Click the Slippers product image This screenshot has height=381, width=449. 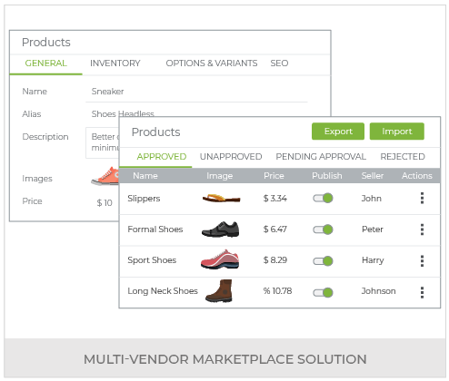[x=221, y=199]
